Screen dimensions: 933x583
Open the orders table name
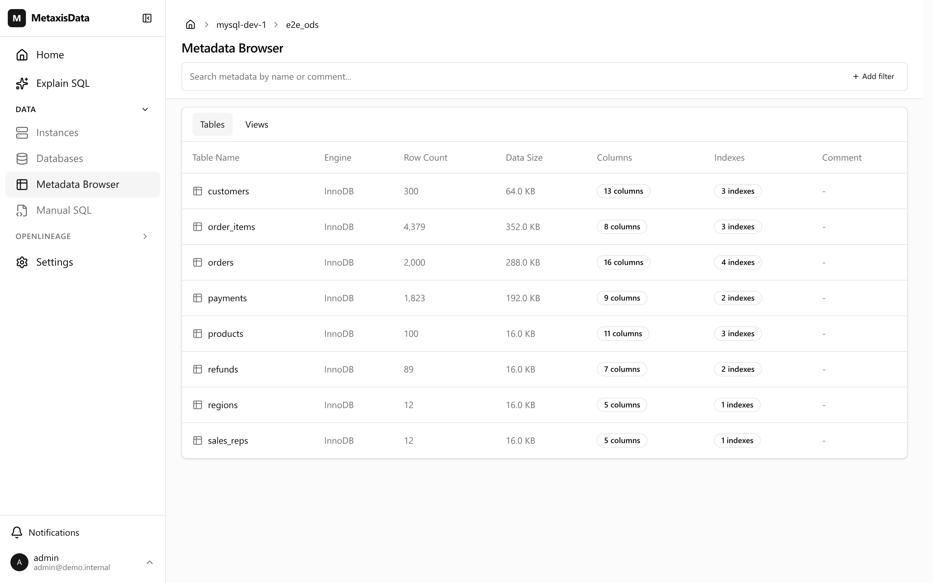[221, 263]
